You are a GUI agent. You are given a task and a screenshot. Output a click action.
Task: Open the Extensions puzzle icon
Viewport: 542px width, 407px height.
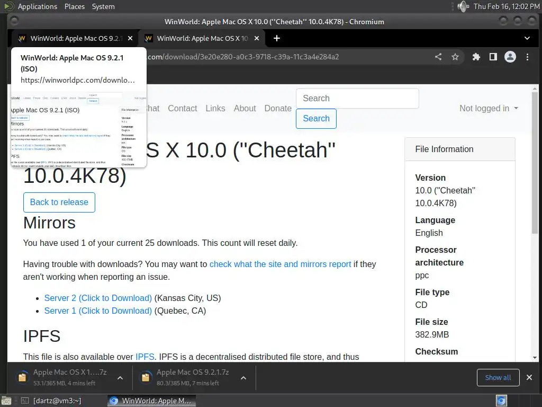(x=476, y=57)
